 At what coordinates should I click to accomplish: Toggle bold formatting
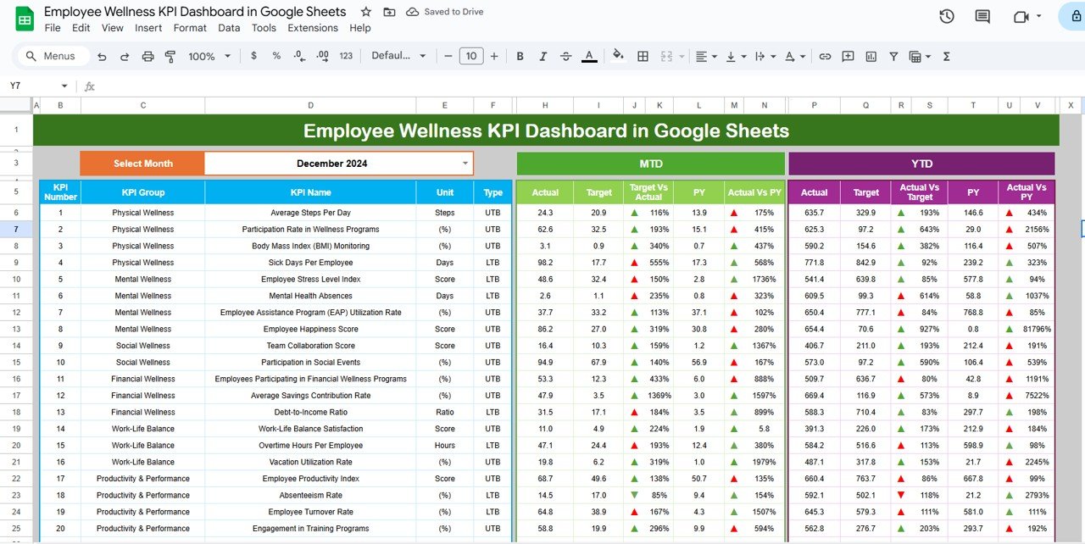(520, 56)
